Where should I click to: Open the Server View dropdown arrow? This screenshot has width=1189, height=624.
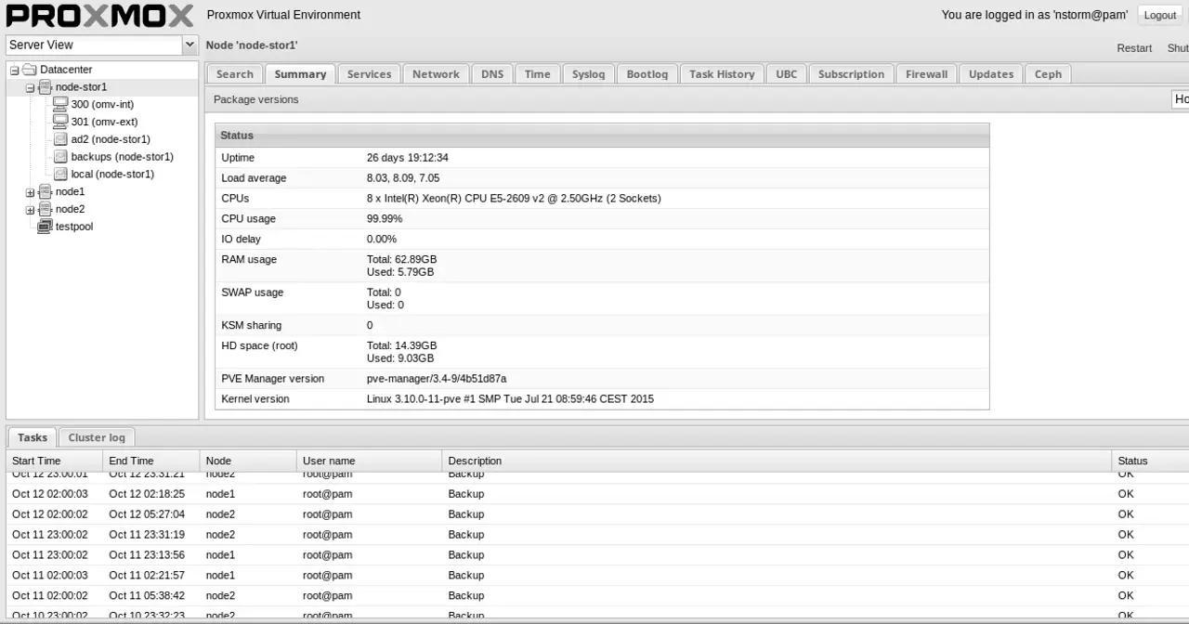(189, 45)
